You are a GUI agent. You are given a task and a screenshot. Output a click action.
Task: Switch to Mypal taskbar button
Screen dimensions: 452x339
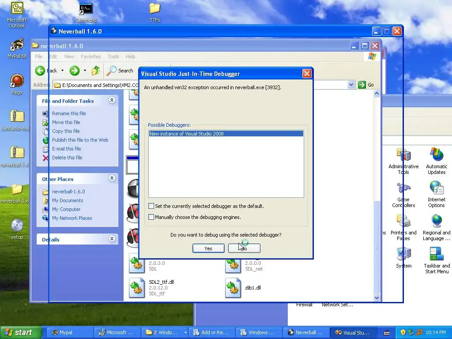coord(69,332)
